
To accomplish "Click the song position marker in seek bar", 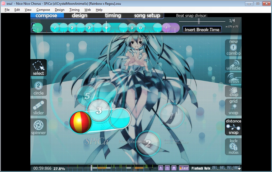I will (91, 168).
